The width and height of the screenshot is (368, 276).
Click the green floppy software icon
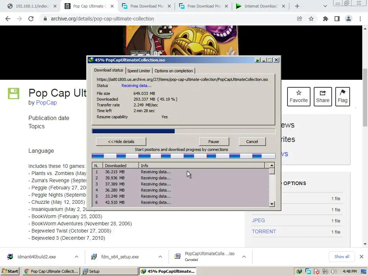[x=14, y=93]
